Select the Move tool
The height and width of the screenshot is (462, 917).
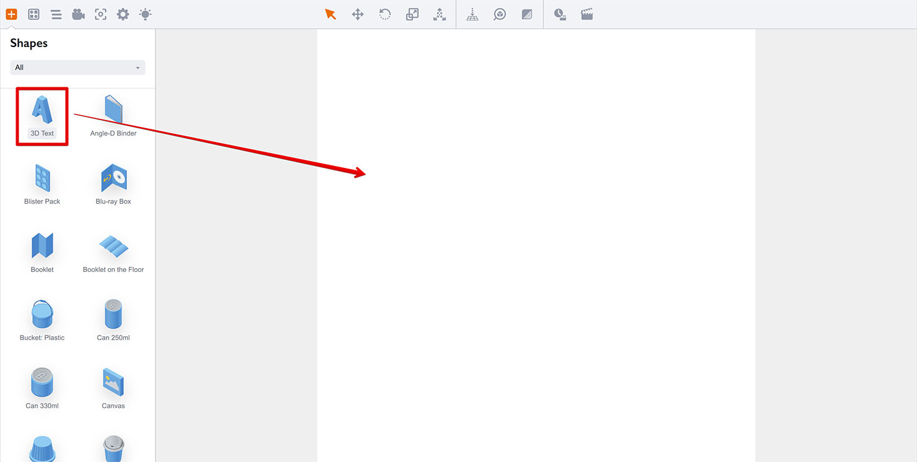(358, 14)
